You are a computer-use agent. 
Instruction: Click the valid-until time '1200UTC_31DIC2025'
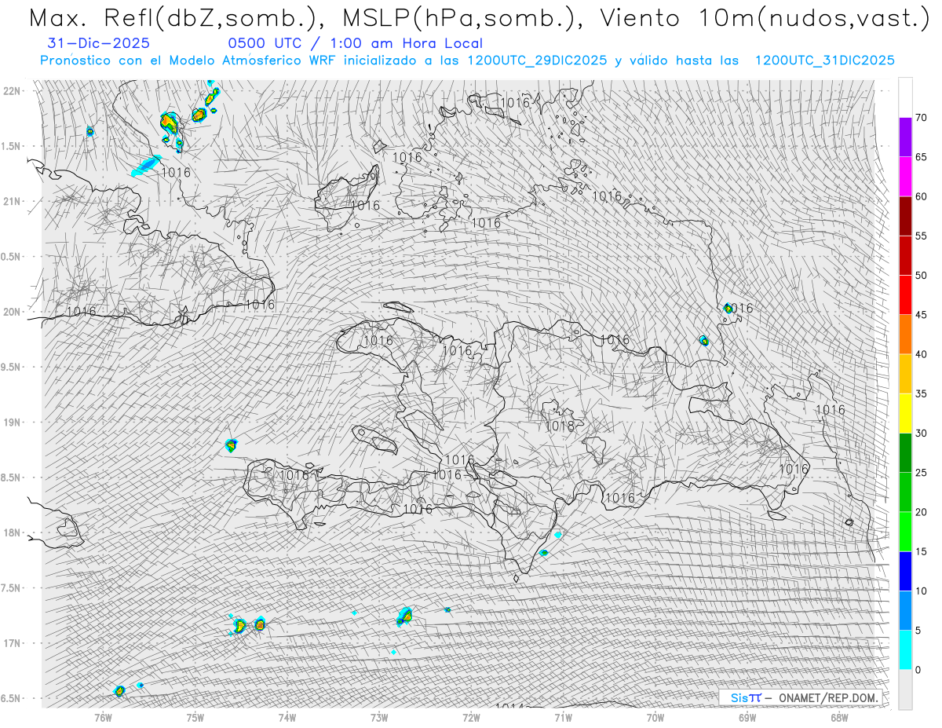point(824,60)
